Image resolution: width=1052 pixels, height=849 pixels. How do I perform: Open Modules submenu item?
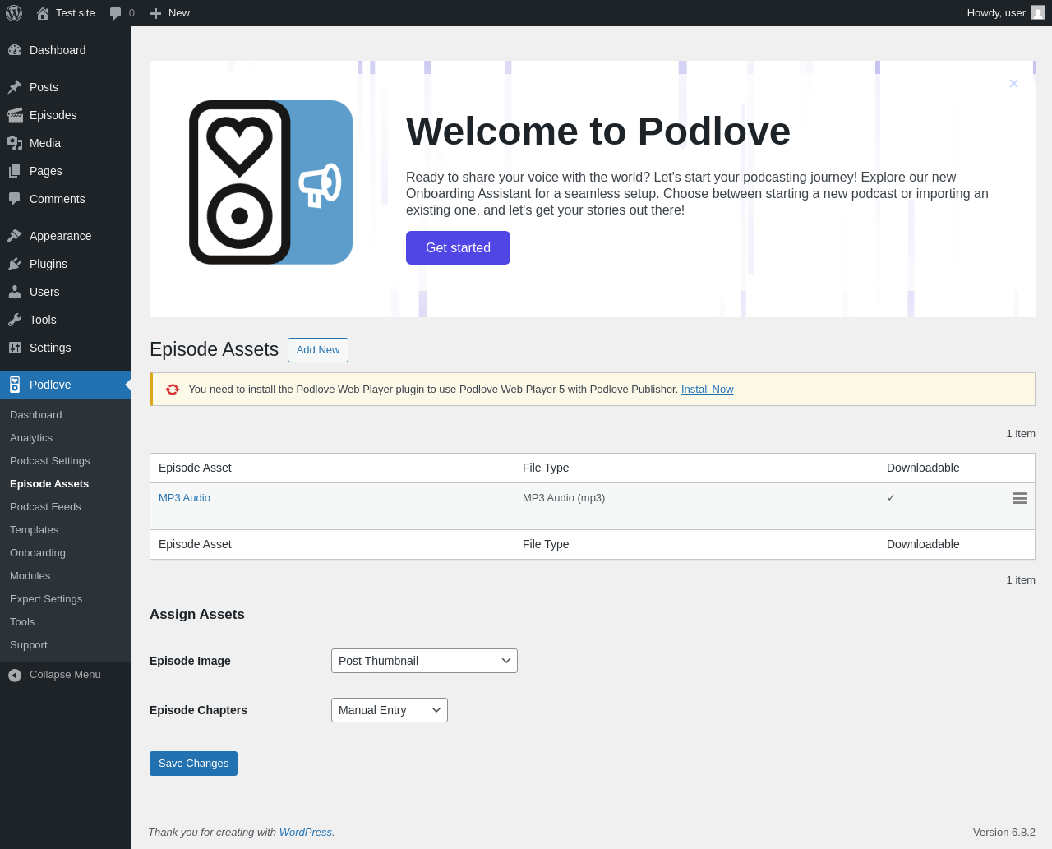pyautogui.click(x=30, y=576)
